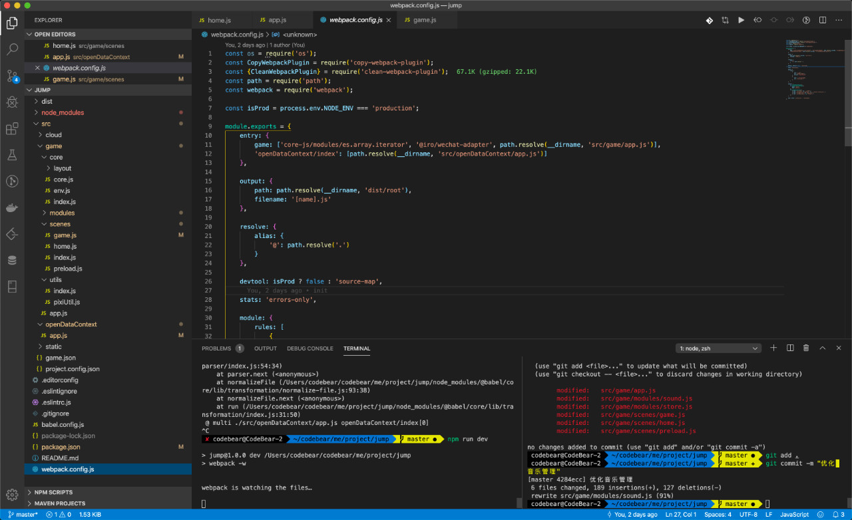Open package.json in the file tree
The height and width of the screenshot is (520, 852).
click(61, 447)
